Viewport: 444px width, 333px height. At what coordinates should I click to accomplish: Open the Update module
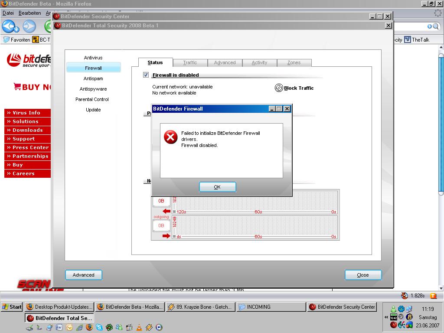pyautogui.click(x=93, y=110)
